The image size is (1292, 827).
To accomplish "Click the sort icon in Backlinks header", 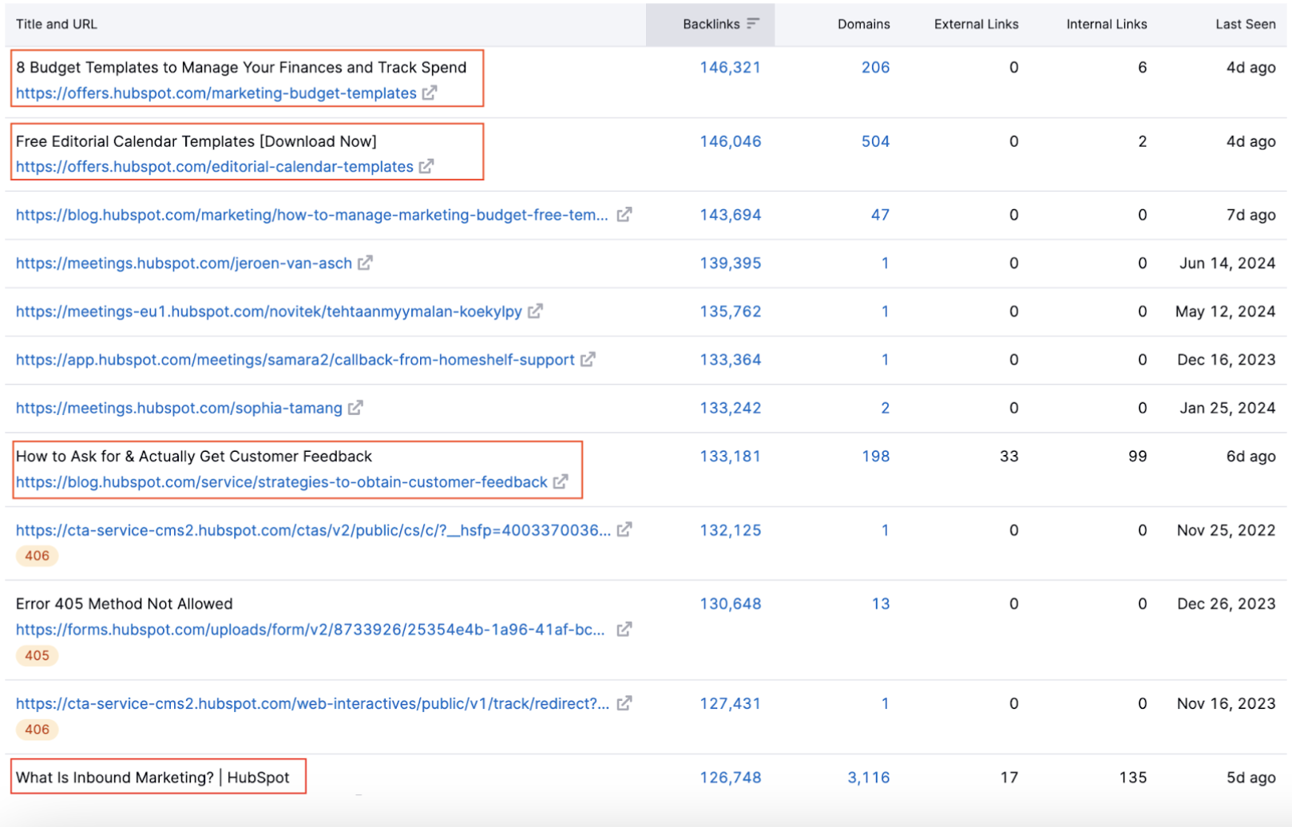I will pos(753,24).
